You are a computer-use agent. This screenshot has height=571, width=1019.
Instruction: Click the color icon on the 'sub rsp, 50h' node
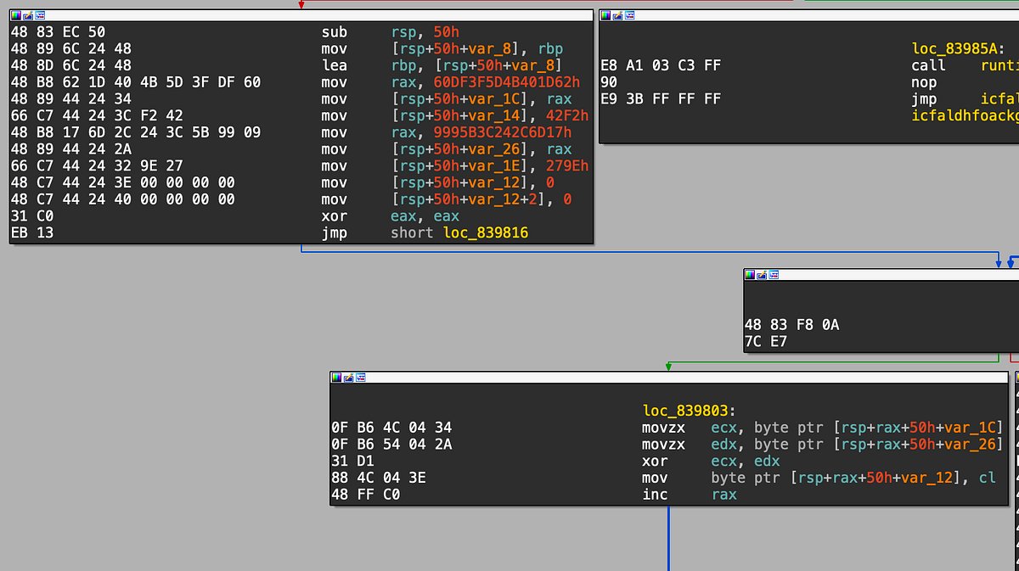pyautogui.click(x=16, y=15)
